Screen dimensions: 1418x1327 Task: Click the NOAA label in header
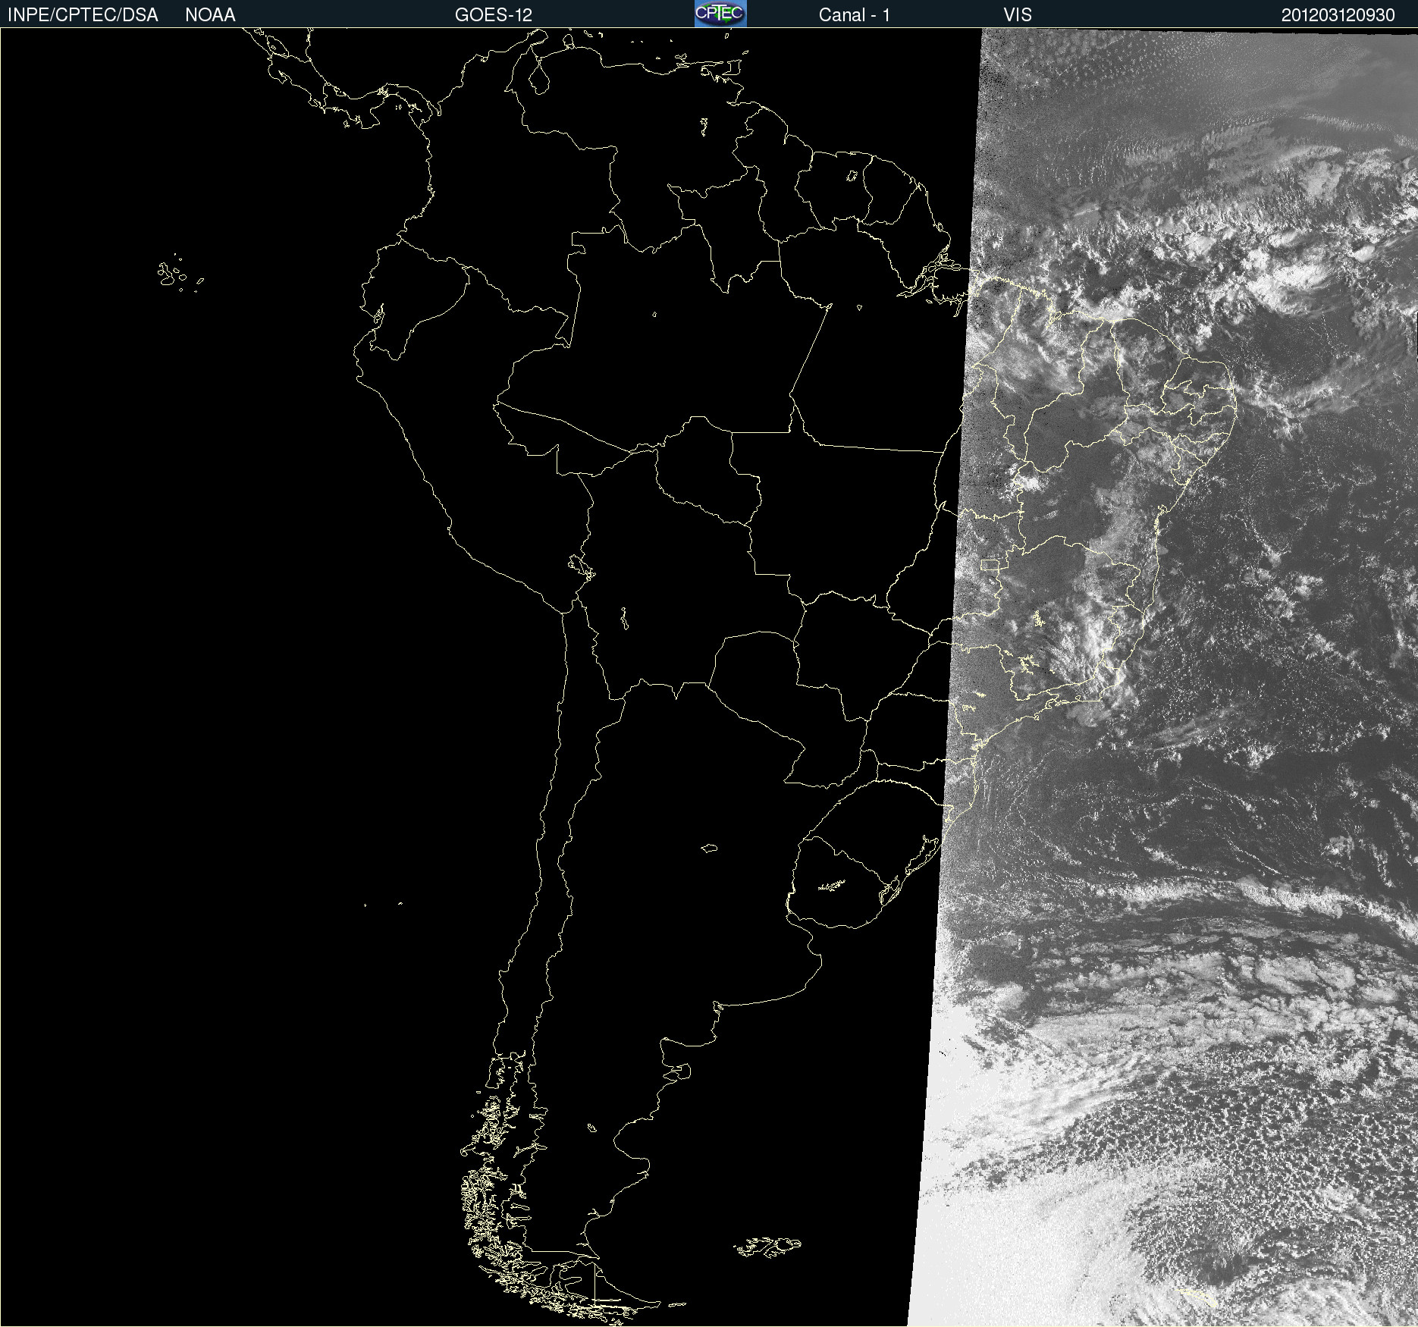click(x=210, y=15)
